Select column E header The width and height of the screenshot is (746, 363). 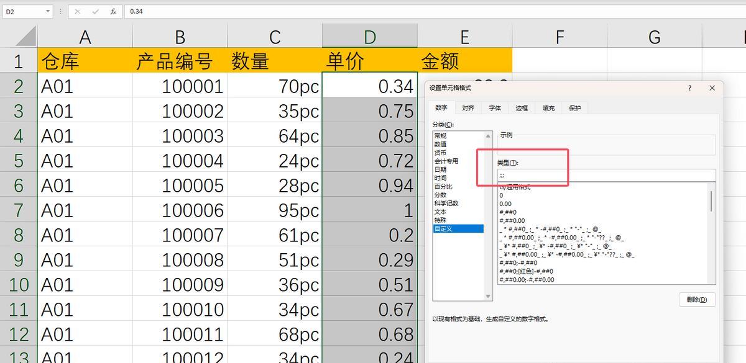465,37
